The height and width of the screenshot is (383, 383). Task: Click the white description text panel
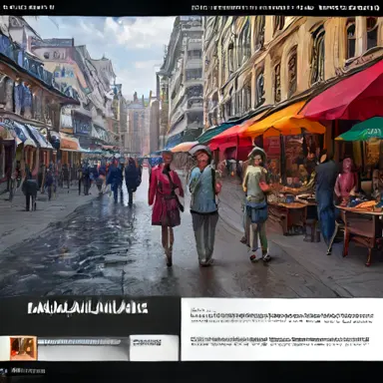[x=281, y=329]
